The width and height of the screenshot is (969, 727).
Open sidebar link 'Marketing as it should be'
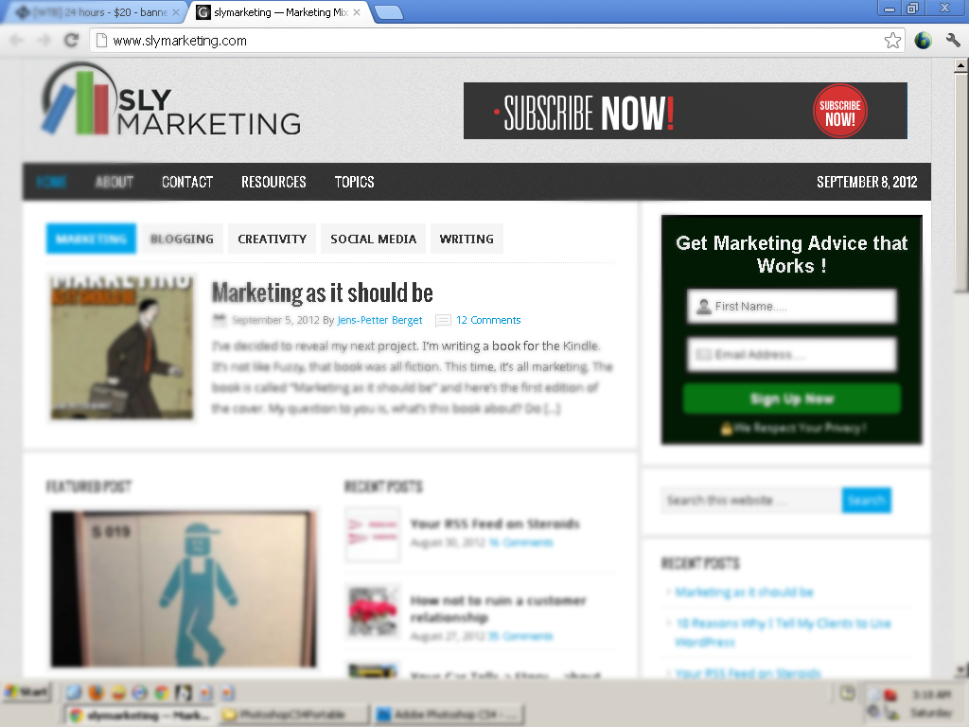[744, 593]
